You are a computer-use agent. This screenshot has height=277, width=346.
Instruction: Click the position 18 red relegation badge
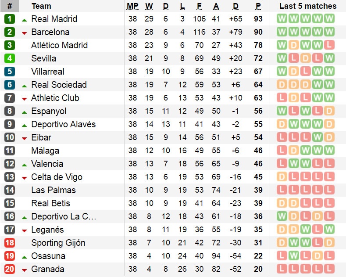point(10,243)
